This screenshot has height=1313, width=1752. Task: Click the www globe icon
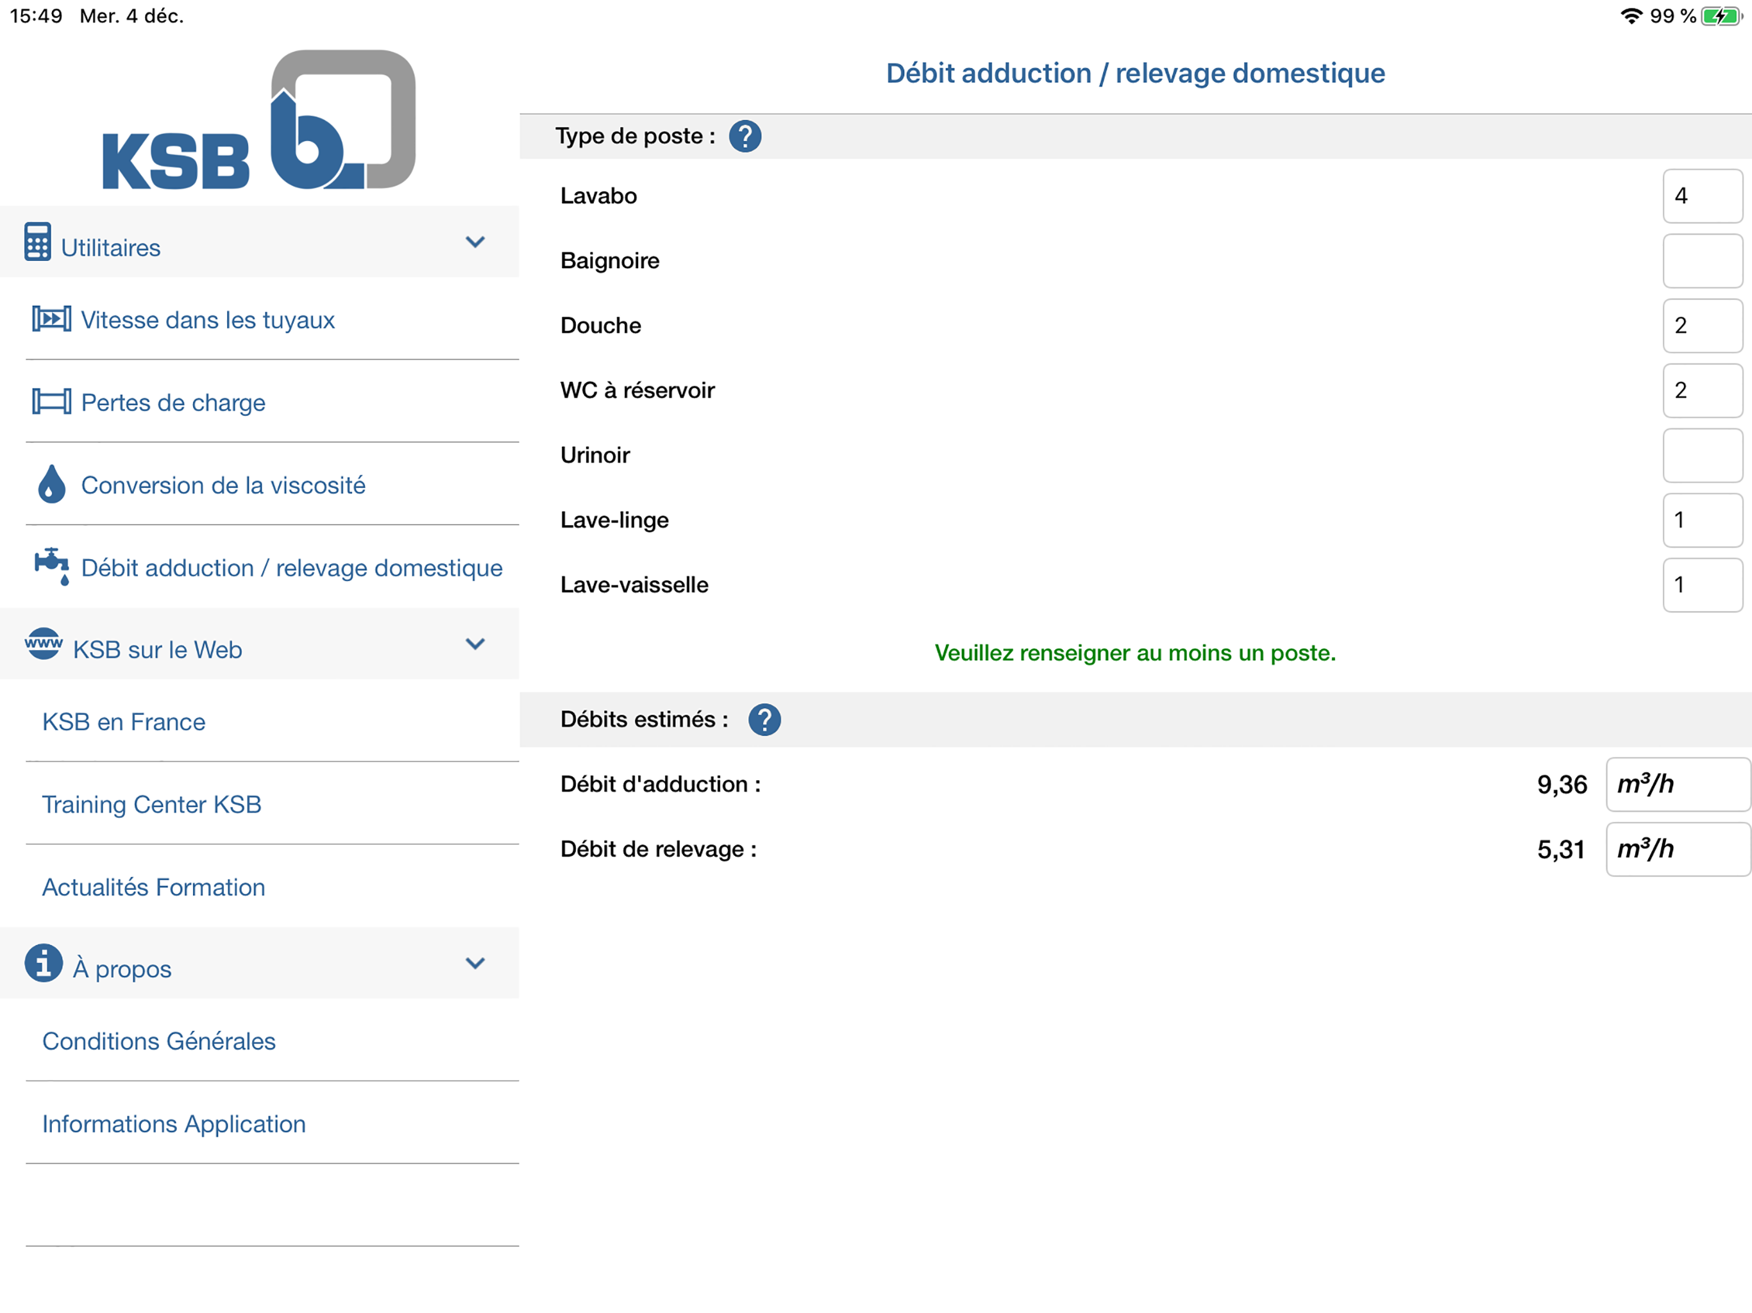(44, 644)
